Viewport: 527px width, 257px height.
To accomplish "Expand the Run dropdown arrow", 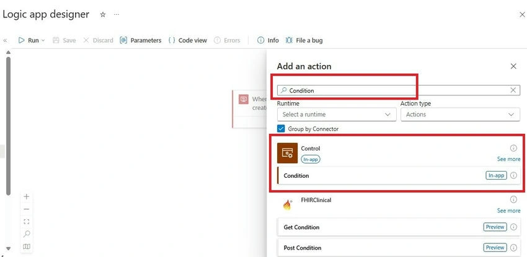I will click(43, 41).
